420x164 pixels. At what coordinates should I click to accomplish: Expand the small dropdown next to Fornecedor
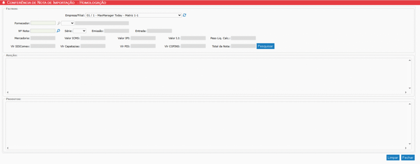68,23
